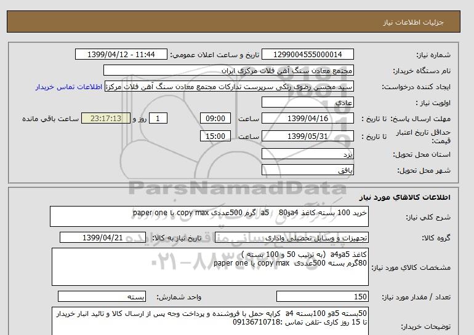Select the public announcement date field 1399/04/12 - 11:44
This screenshot has height=335, width=474.
(121, 55)
